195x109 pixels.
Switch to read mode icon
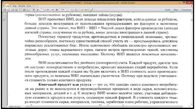(x=92, y=10)
